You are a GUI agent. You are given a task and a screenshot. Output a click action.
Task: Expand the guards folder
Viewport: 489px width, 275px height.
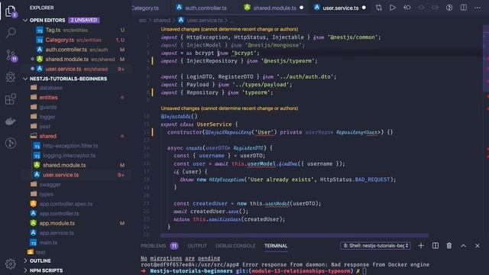coord(47,107)
